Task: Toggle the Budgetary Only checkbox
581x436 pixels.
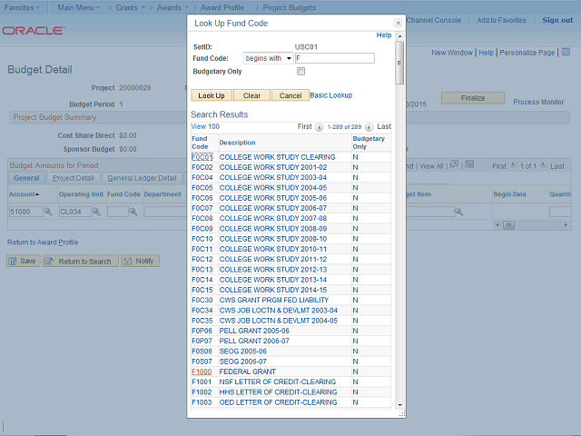Action: pos(300,71)
